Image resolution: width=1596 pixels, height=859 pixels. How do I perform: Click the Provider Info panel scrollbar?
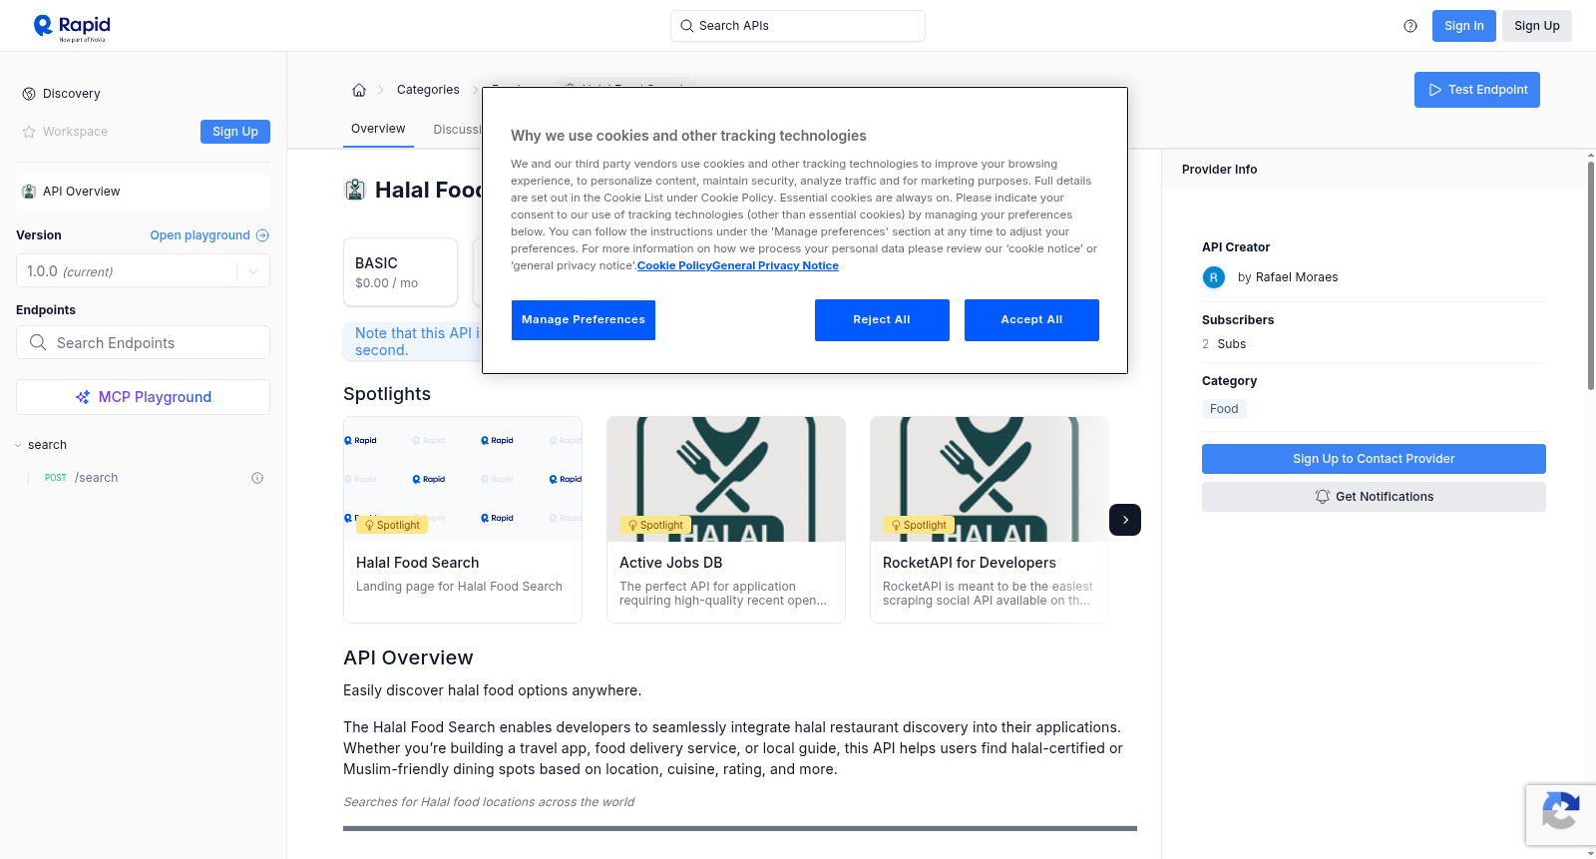1590,275
